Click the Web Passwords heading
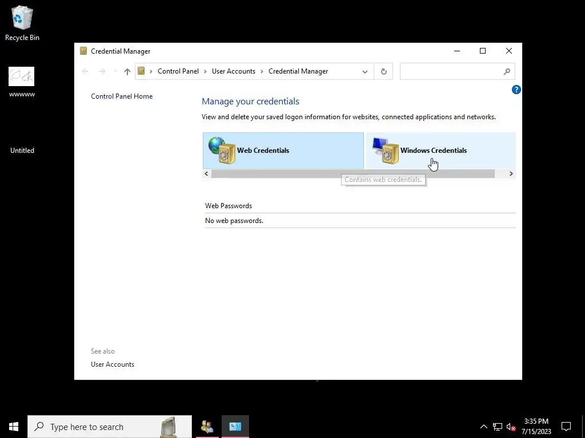The width and height of the screenshot is (585, 438). pyautogui.click(x=229, y=205)
